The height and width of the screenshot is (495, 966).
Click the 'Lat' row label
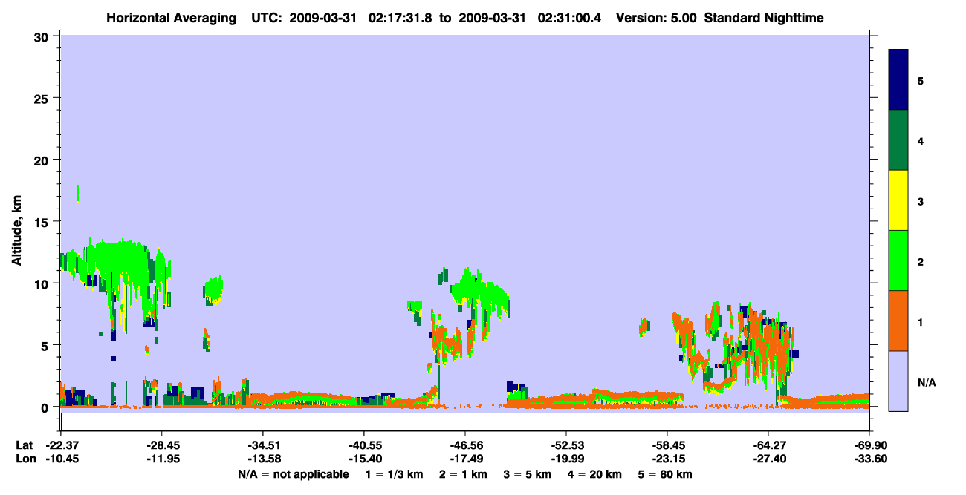point(24,445)
